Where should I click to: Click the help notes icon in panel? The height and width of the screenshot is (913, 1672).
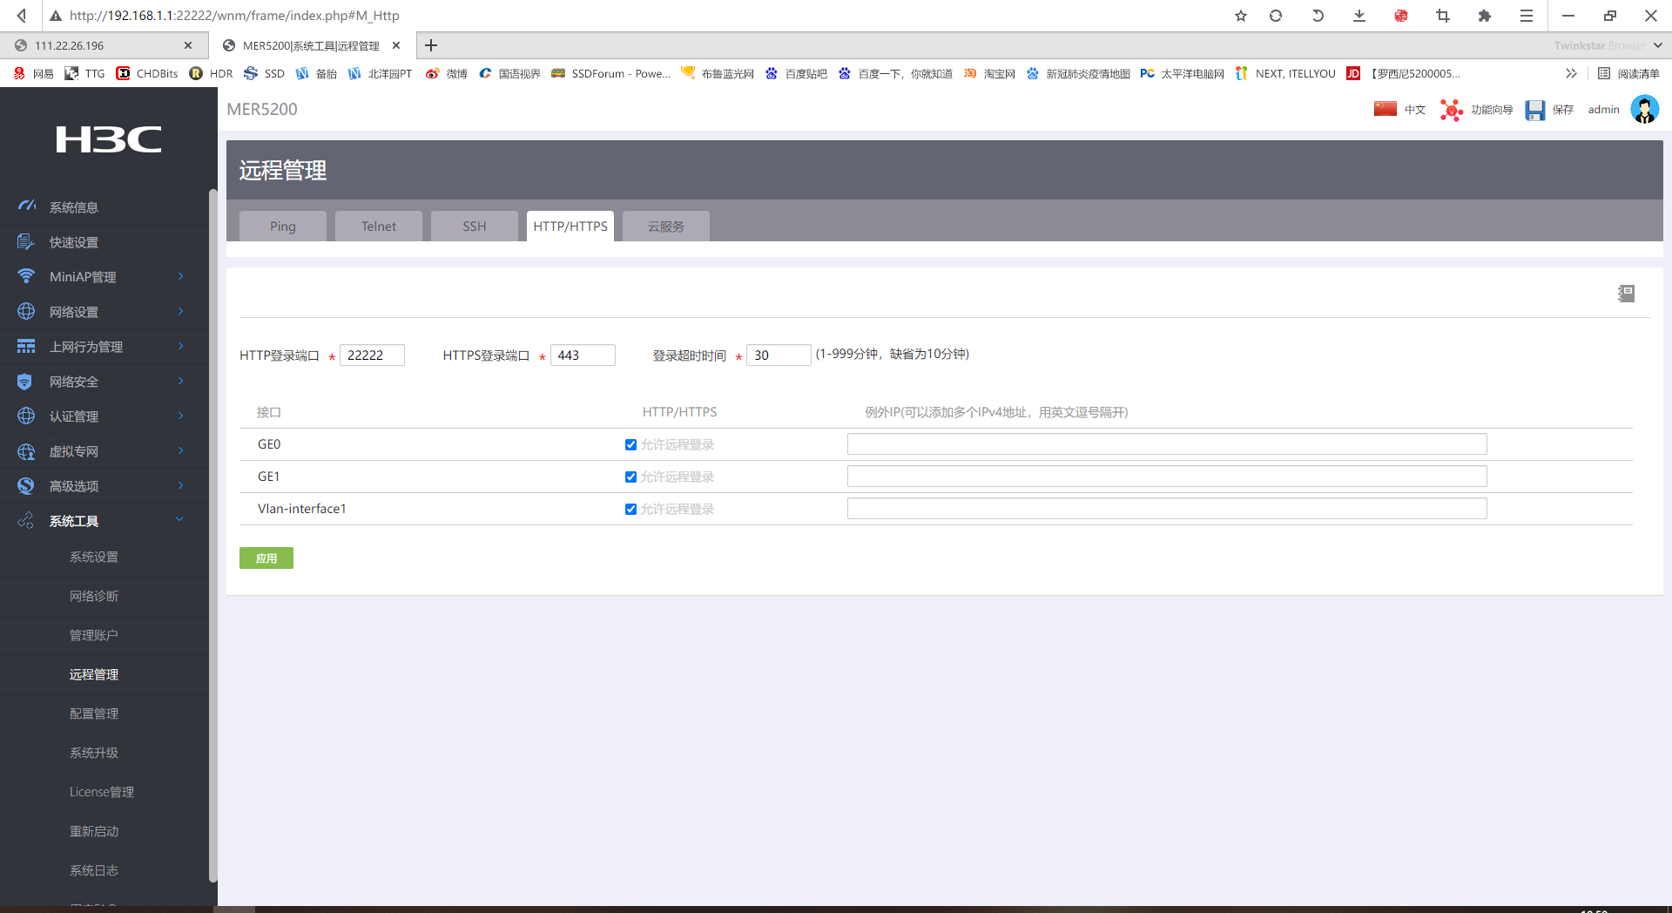pos(1626,294)
